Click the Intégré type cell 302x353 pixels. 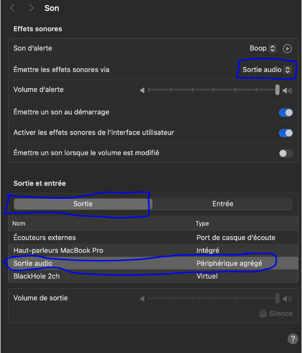click(x=208, y=251)
